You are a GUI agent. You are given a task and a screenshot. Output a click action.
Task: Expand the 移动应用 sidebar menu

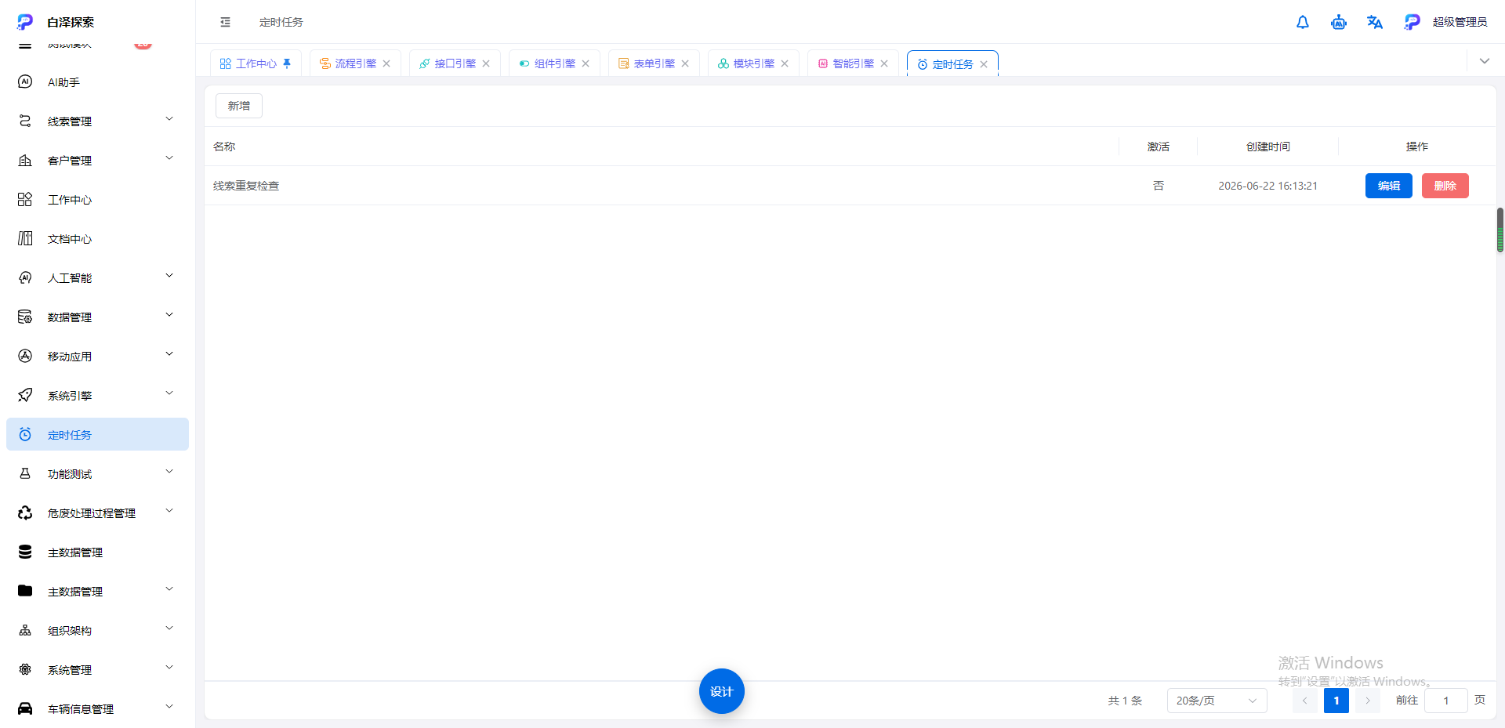pos(97,357)
